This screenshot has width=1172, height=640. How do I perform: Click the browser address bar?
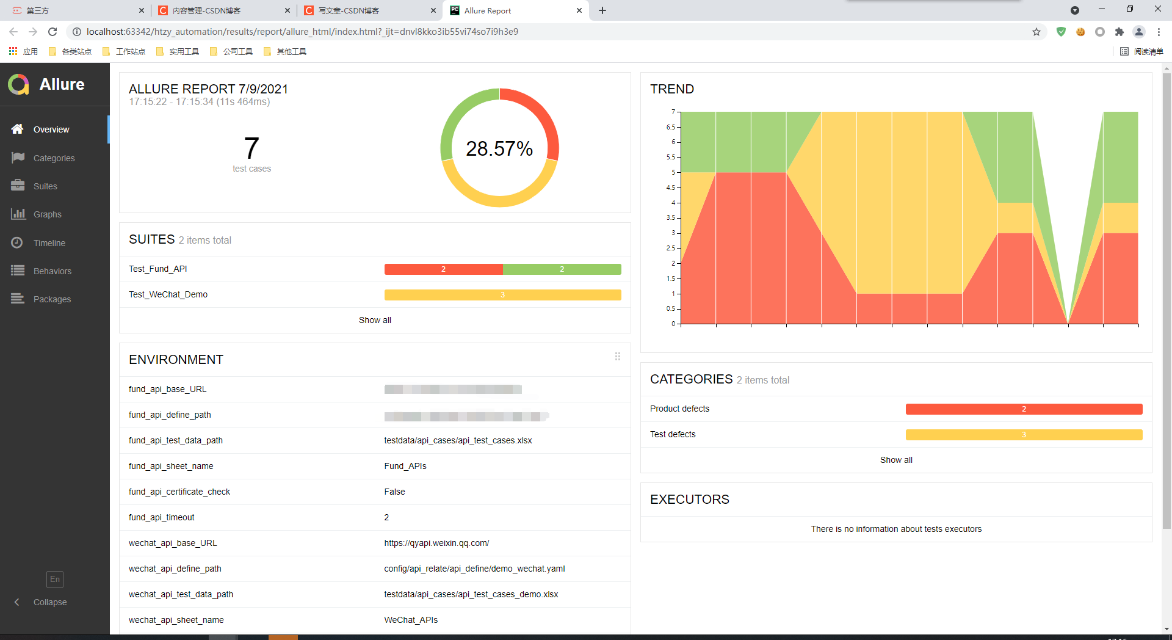pyautogui.click(x=549, y=32)
